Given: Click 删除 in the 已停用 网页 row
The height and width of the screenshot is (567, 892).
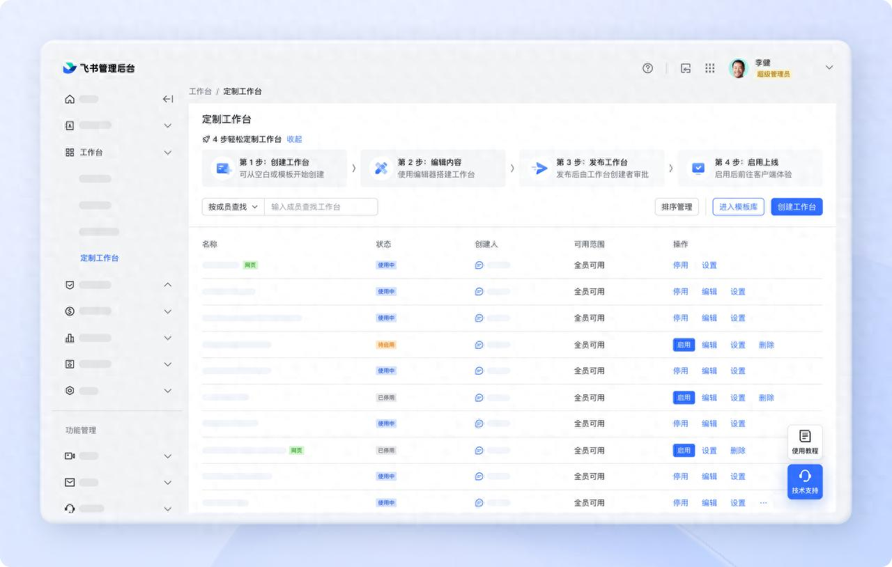Looking at the screenshot, I should pos(738,451).
